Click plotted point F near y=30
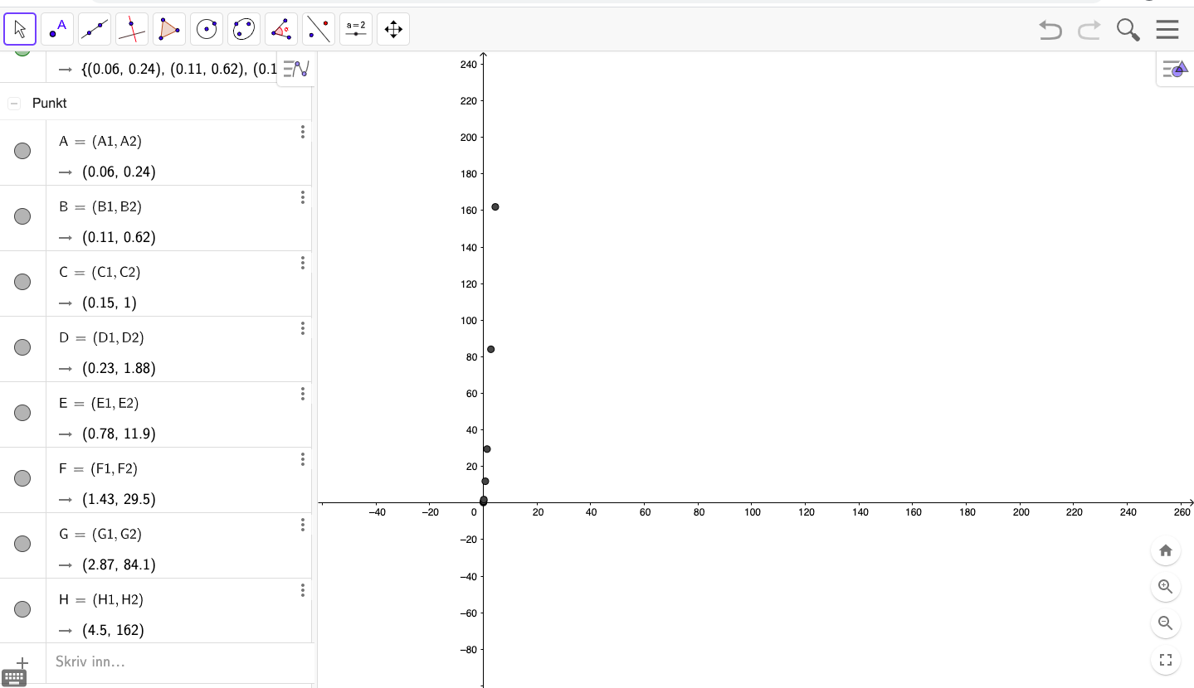Screen dimensions: 1194x688 487,449
